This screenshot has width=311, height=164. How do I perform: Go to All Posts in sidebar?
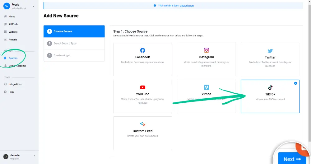pyautogui.click(x=13, y=24)
